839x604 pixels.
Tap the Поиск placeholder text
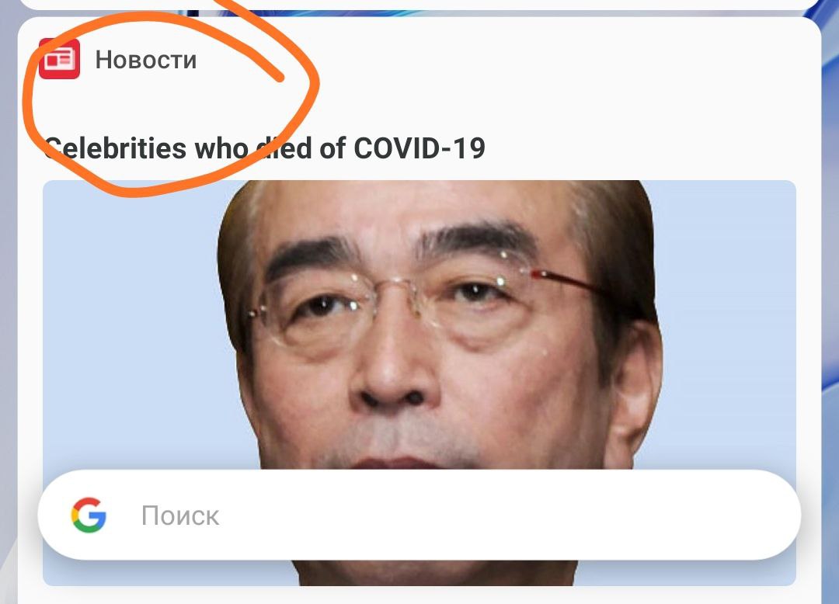(x=180, y=515)
